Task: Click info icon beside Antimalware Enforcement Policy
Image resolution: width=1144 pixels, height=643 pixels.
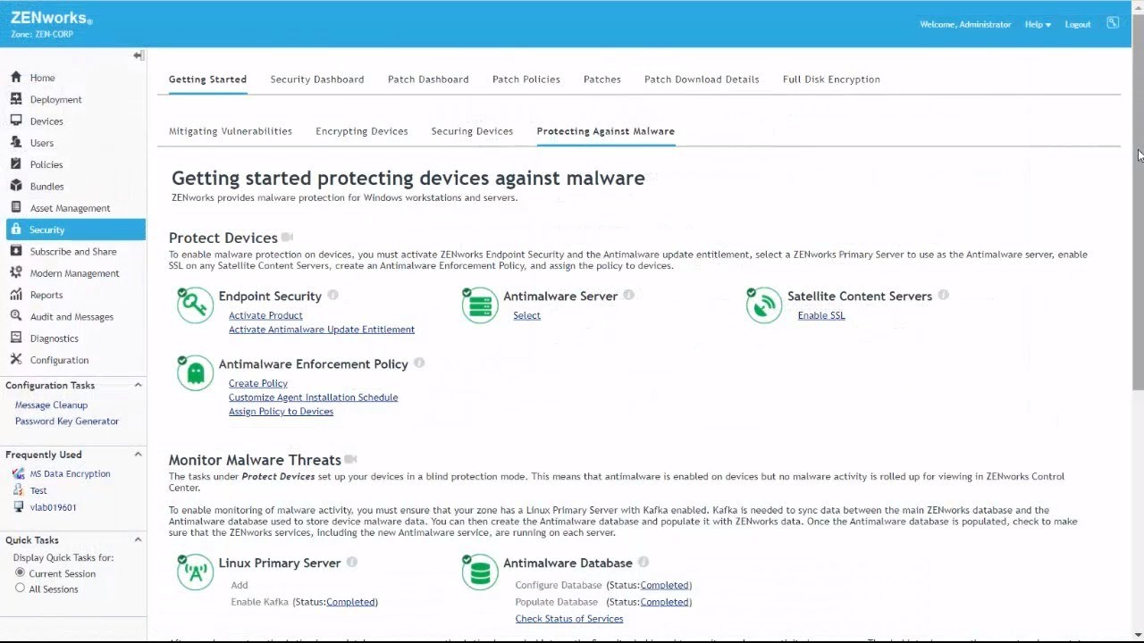Action: 419,363
